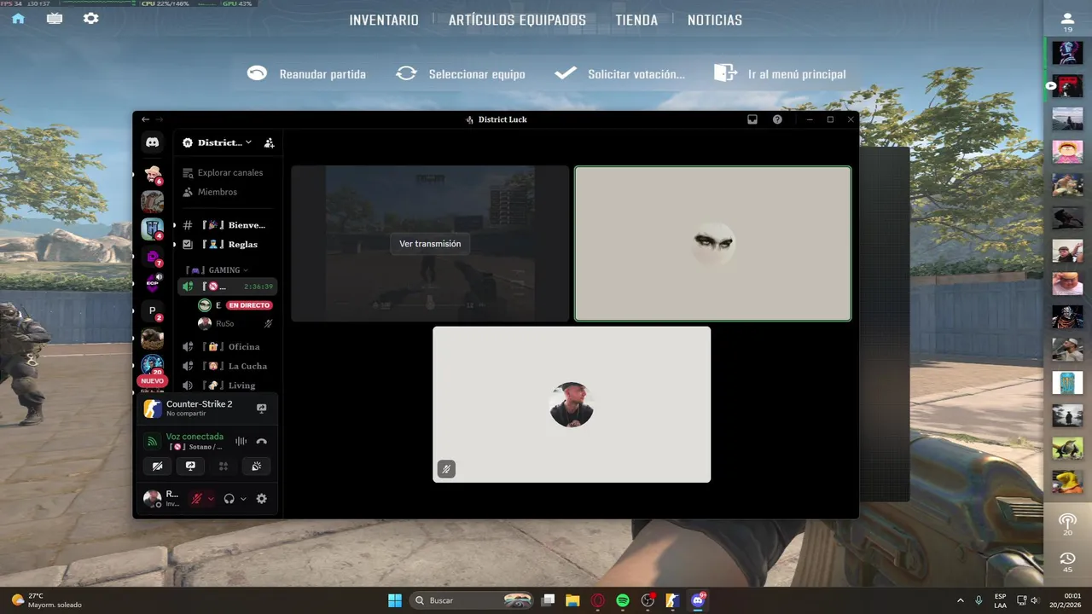Click the invite people icon beside server name

(269, 142)
